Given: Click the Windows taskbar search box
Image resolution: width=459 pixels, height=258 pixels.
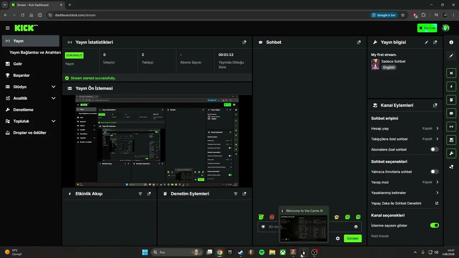Looking at the screenshot, I should (177, 252).
